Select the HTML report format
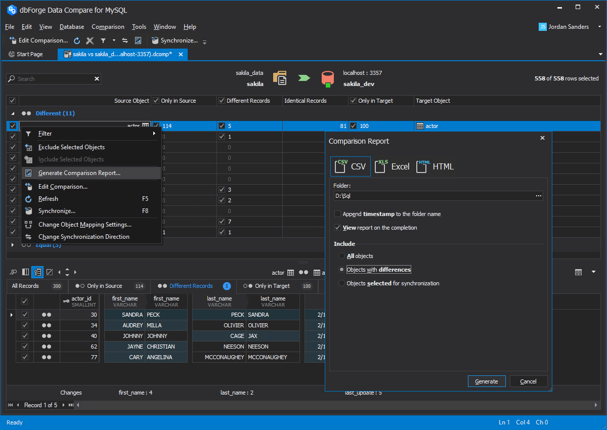Screen dimensions: 607x430 point(435,166)
